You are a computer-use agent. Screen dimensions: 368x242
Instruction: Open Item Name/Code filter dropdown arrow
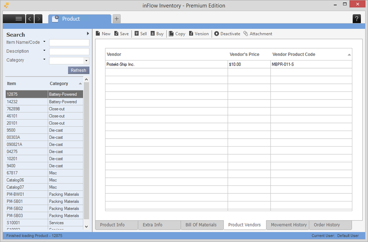(44, 42)
